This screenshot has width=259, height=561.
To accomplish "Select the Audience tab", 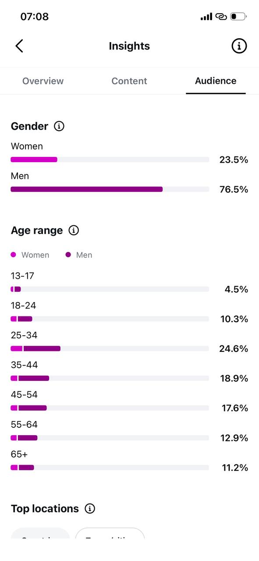I will (216, 81).
